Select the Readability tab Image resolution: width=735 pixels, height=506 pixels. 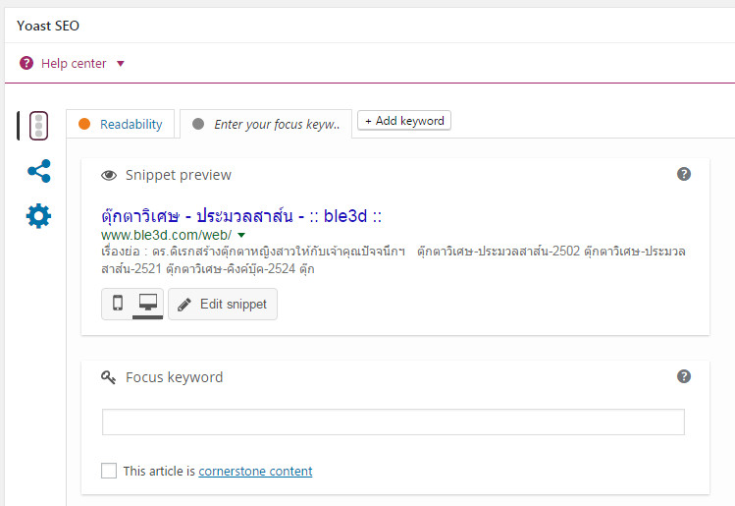121,124
